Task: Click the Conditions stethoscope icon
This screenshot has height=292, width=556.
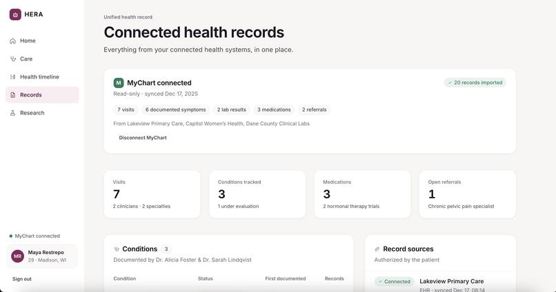Action: [117, 249]
